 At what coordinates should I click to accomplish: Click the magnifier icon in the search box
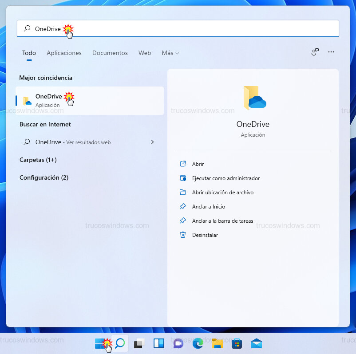pyautogui.click(x=26, y=28)
